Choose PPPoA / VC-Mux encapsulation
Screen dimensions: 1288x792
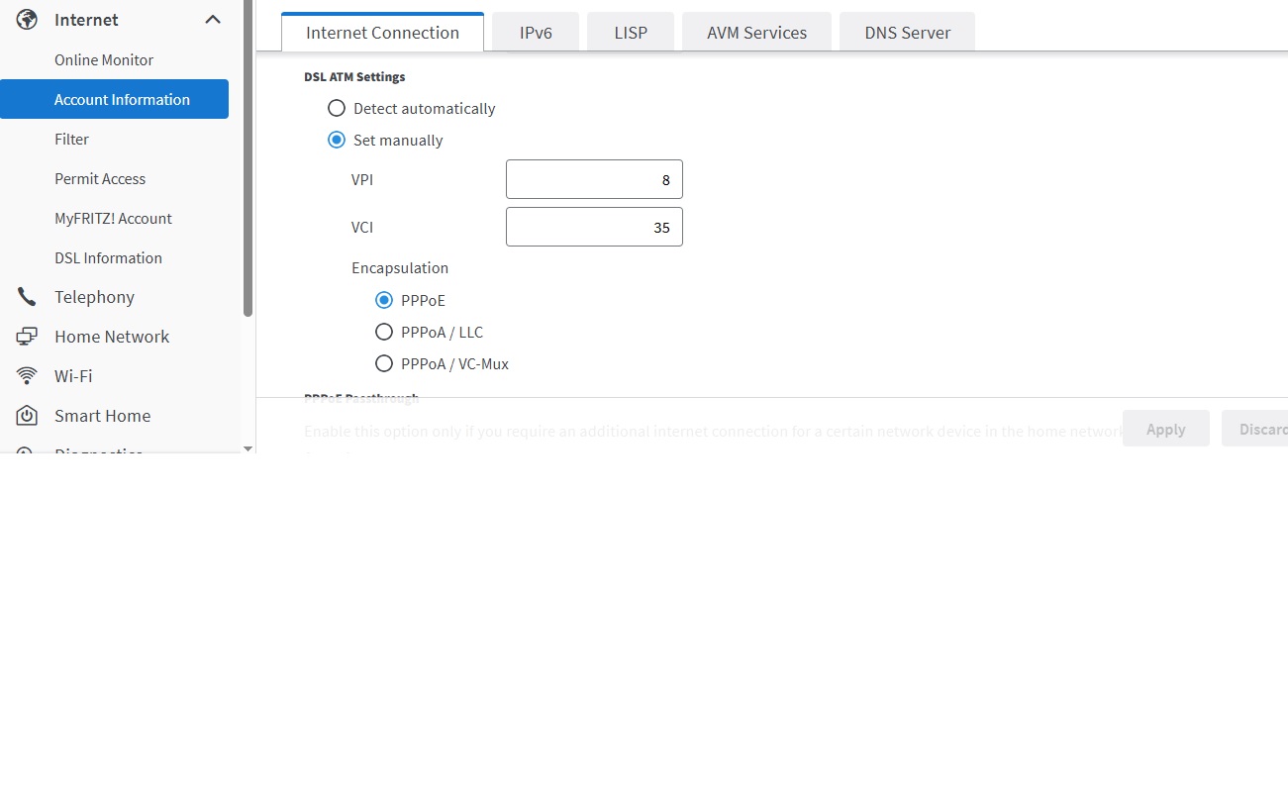click(384, 364)
